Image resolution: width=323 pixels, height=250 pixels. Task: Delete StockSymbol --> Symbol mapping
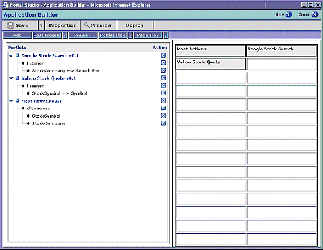pyautogui.click(x=163, y=93)
